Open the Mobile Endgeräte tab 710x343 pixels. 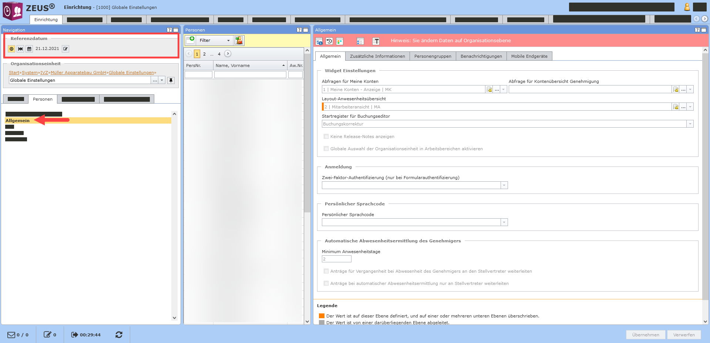tap(529, 56)
